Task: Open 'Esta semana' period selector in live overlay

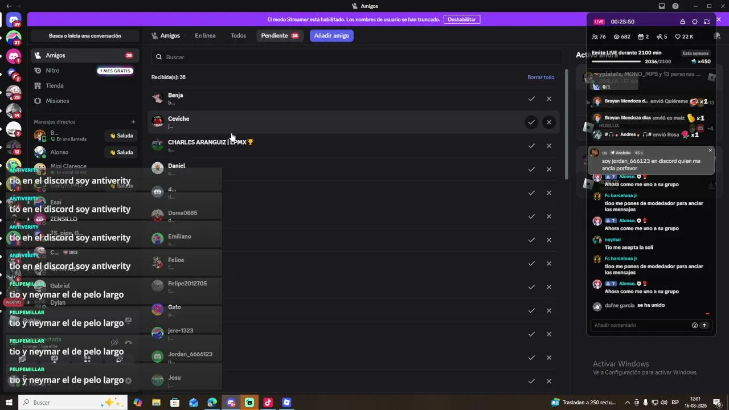Action: [x=696, y=53]
